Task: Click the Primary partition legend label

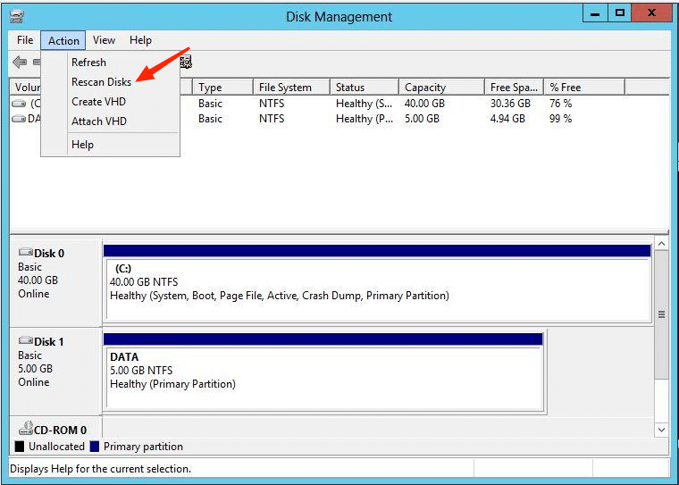Action: (143, 447)
